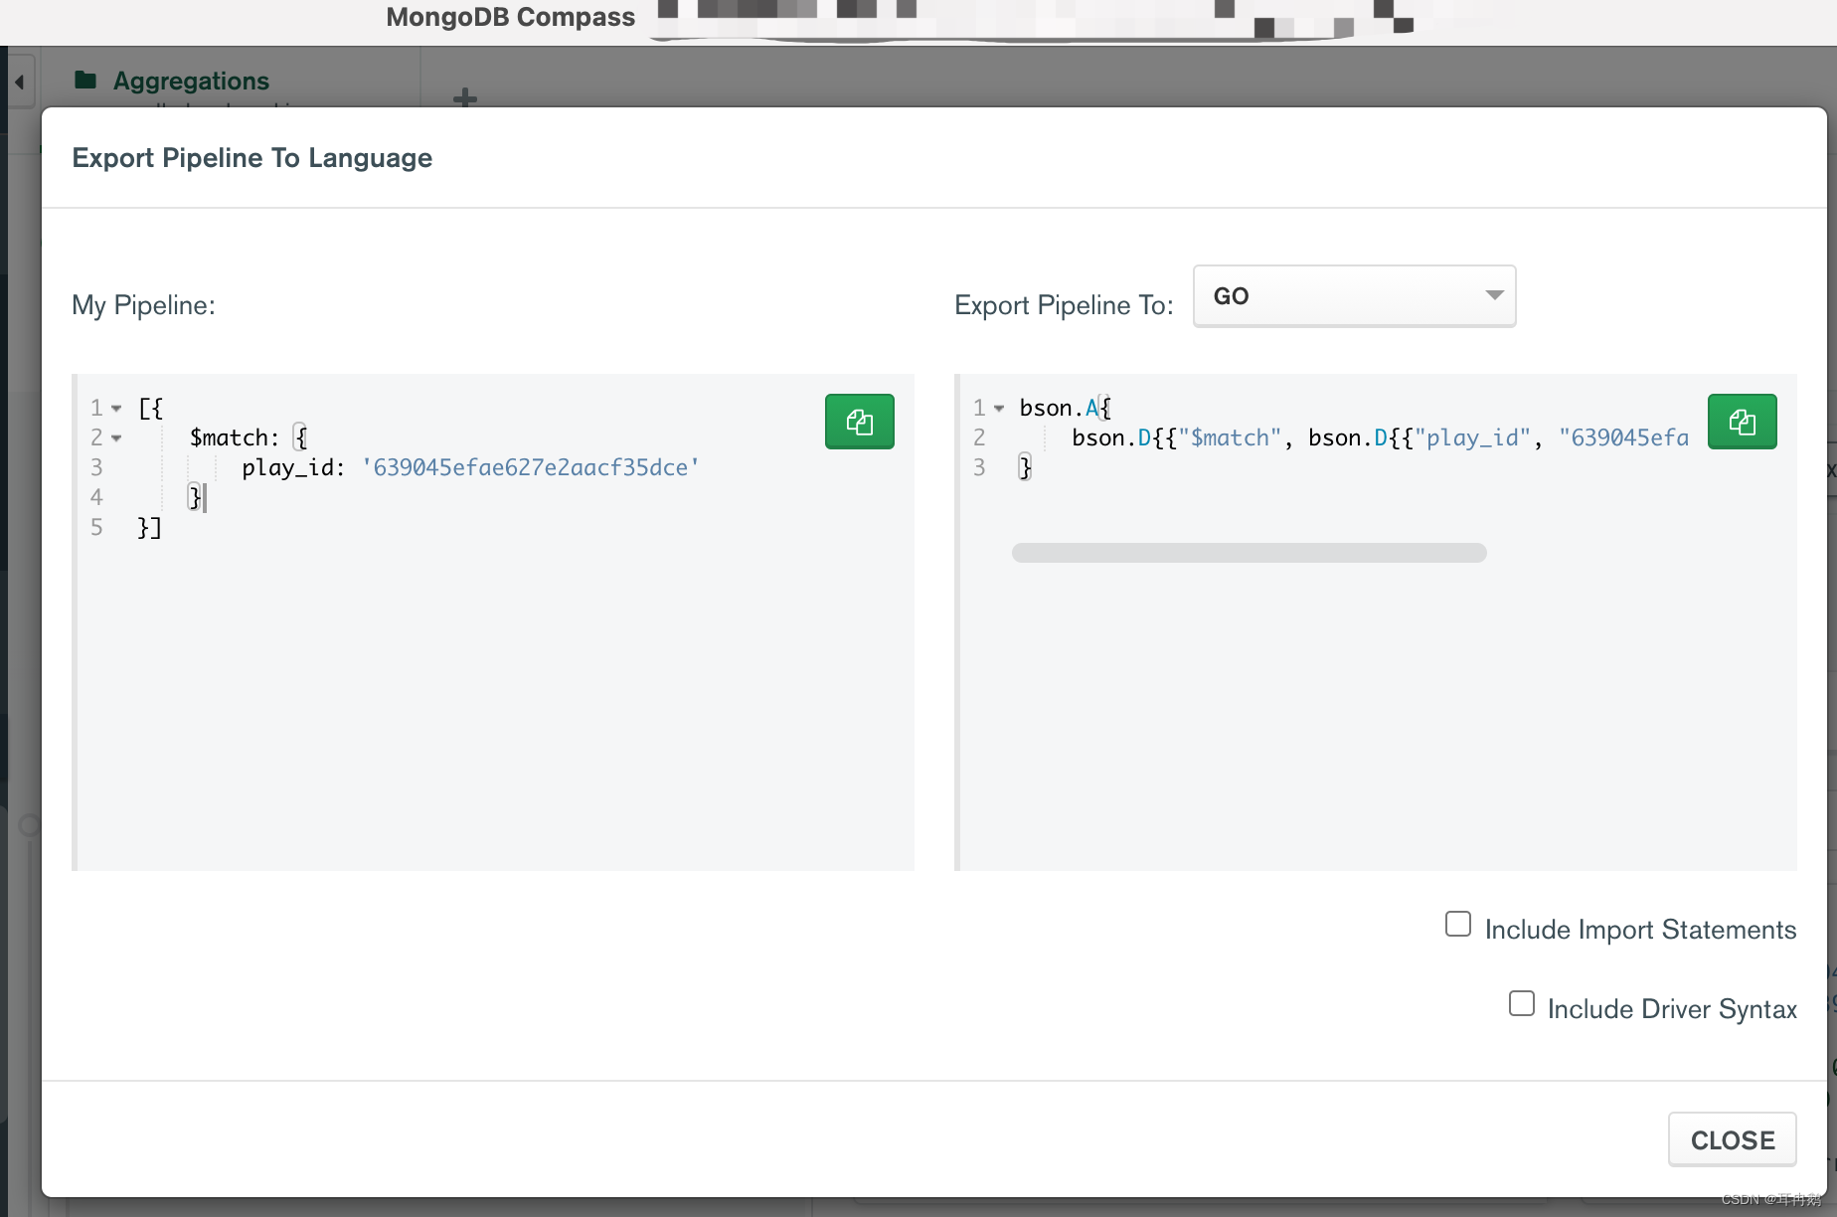Collapse the bson.A fold in Go output
Viewport: 1837px width, 1217px height.
click(x=1000, y=408)
